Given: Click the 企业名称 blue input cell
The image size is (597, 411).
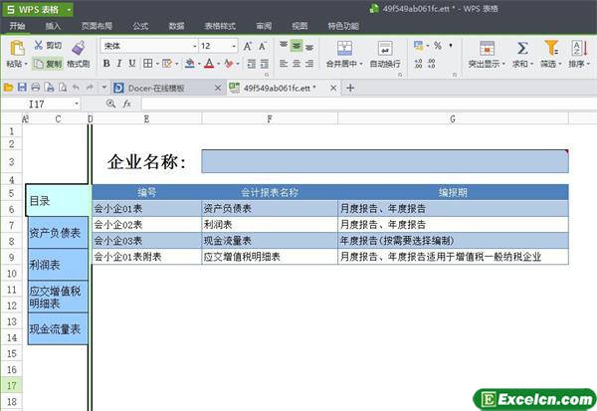Looking at the screenshot, I should (x=385, y=161).
